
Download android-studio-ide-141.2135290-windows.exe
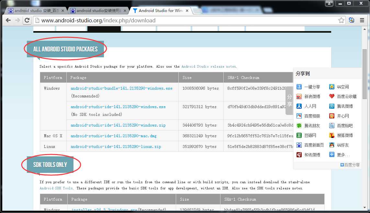[118, 106]
